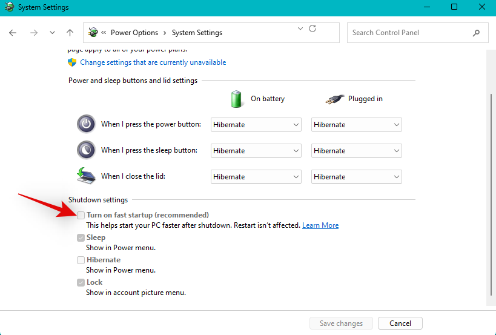This screenshot has width=496, height=335.
Task: Select Power Options in the breadcrumb
Action: point(134,33)
